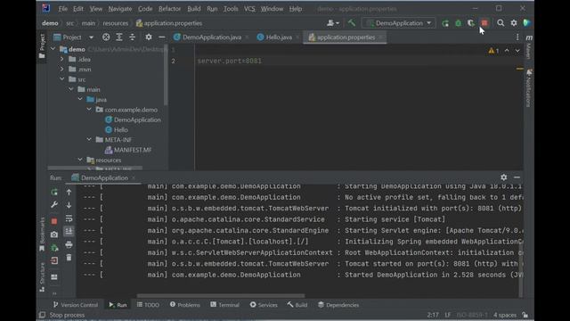
Task: Open the wrench settings in the Run panel
Action: coord(54,204)
